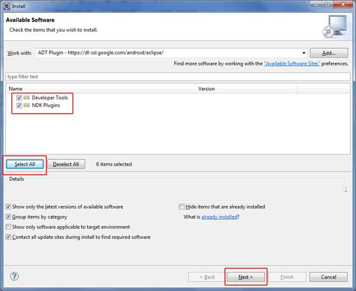356x291 pixels.
Task: Click the Next button
Action: click(245, 277)
